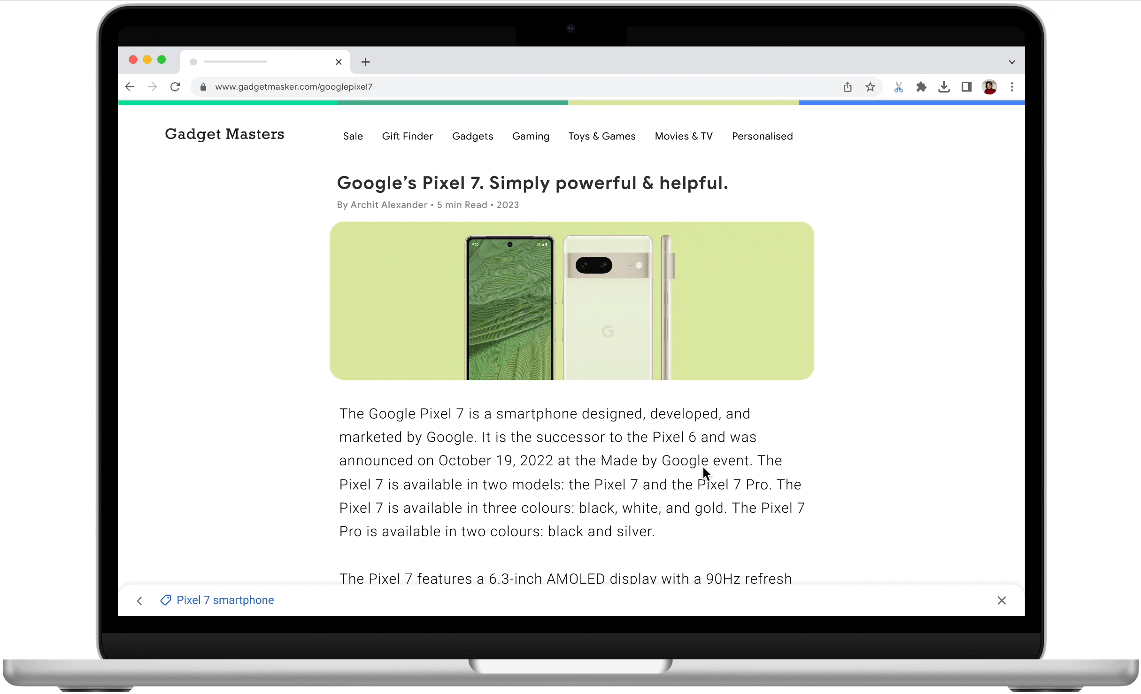Screen dimensions: 1141x694
Task: Click the Gadget Masters logo
Action: [224, 134]
